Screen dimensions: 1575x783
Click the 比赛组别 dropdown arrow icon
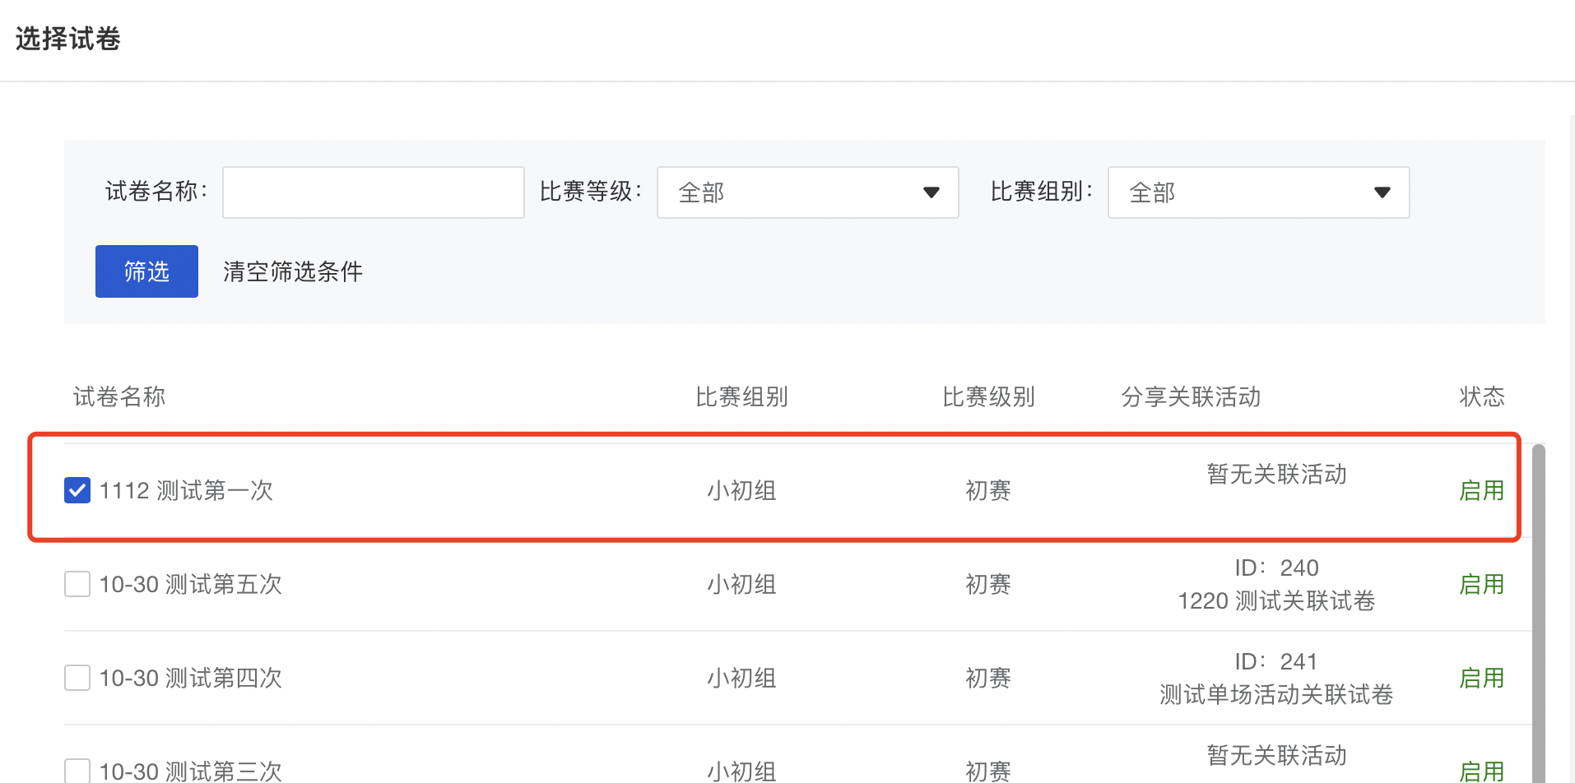pos(1382,192)
